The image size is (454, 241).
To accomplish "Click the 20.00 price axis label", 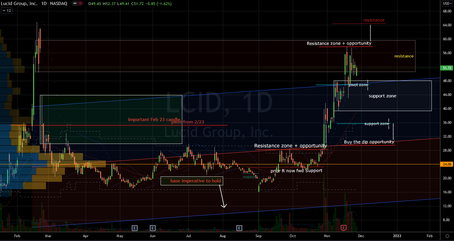I will tap(447, 178).
